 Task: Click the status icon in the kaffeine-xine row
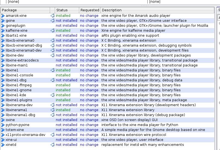(52, 31)
